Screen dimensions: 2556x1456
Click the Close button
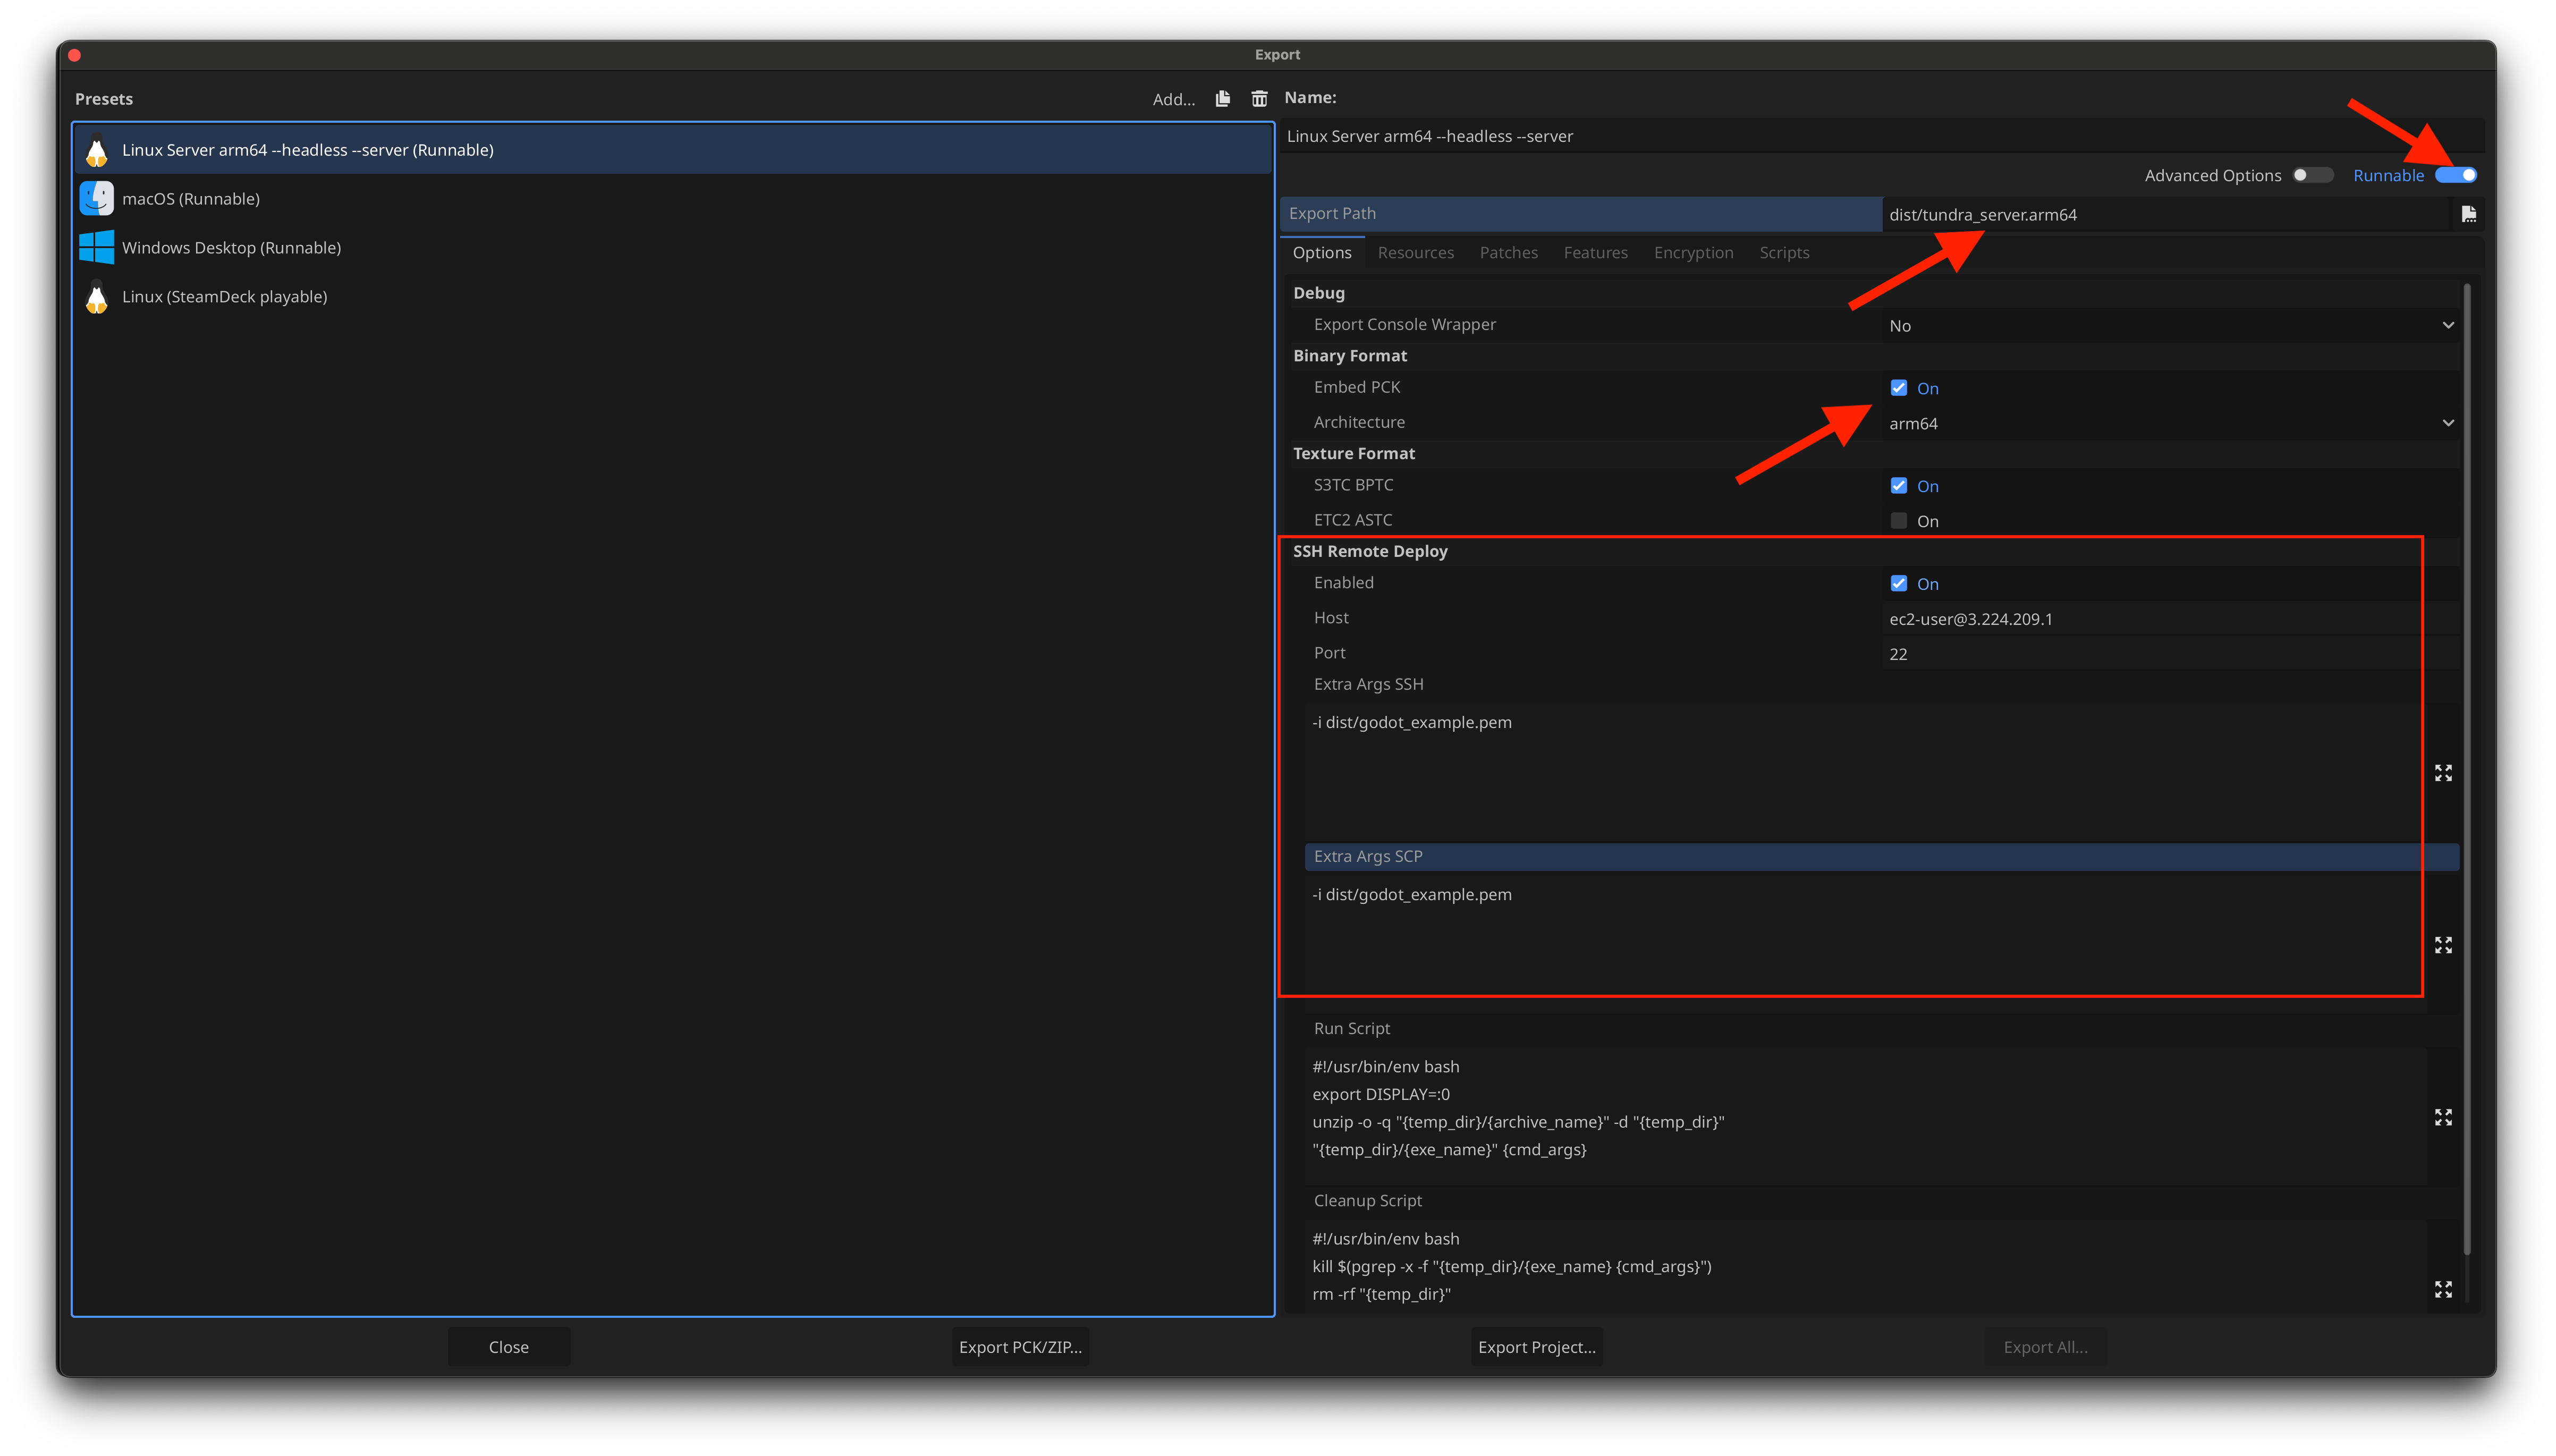click(508, 1347)
